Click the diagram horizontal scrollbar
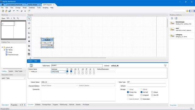The image size is (195, 110). [x=70, y=58]
